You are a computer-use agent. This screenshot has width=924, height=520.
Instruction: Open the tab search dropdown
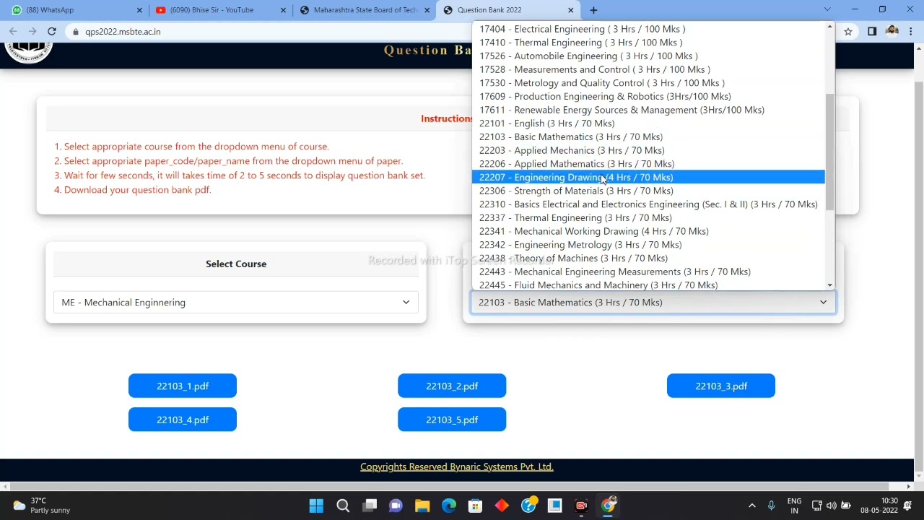pos(827,10)
